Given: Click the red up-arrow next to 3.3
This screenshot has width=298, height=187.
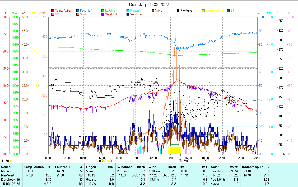Looking at the screenshot, I should pyautogui.click(x=45, y=184).
